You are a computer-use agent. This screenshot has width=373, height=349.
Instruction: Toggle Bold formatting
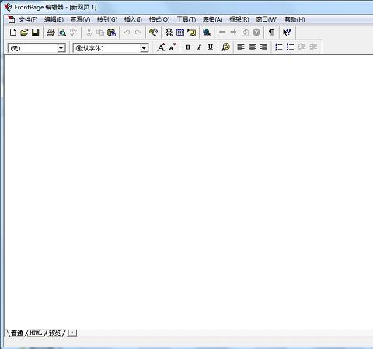(188, 47)
